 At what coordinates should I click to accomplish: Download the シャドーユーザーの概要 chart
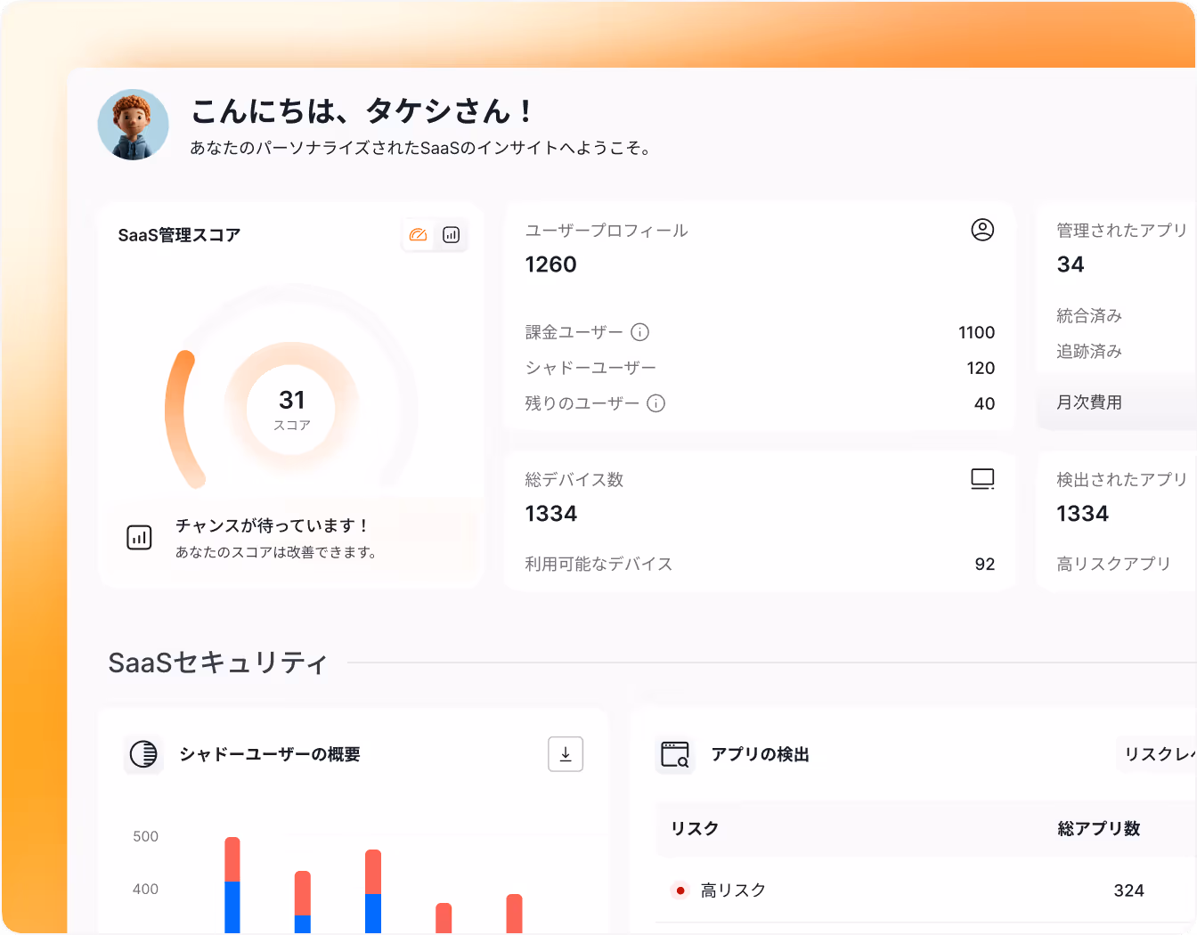point(566,754)
